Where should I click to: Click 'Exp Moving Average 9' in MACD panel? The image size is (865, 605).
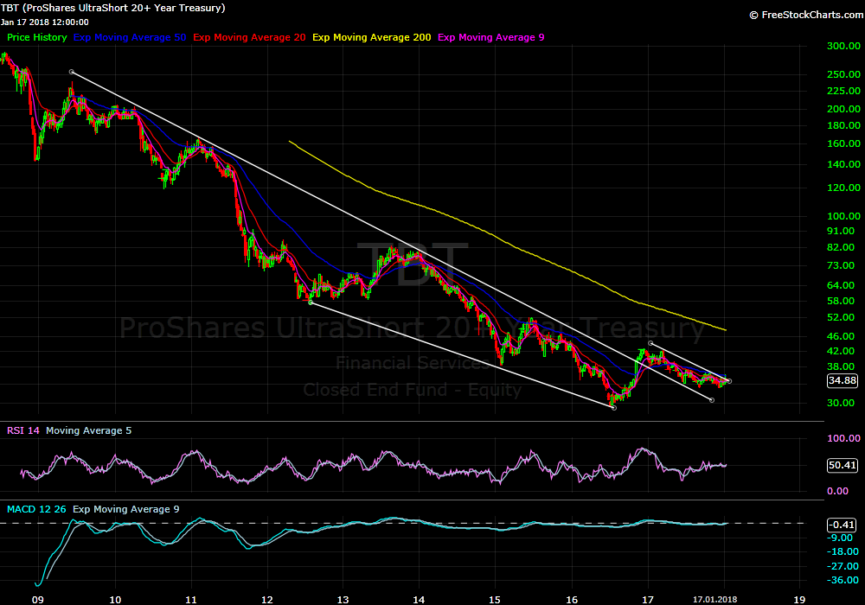tap(125, 509)
